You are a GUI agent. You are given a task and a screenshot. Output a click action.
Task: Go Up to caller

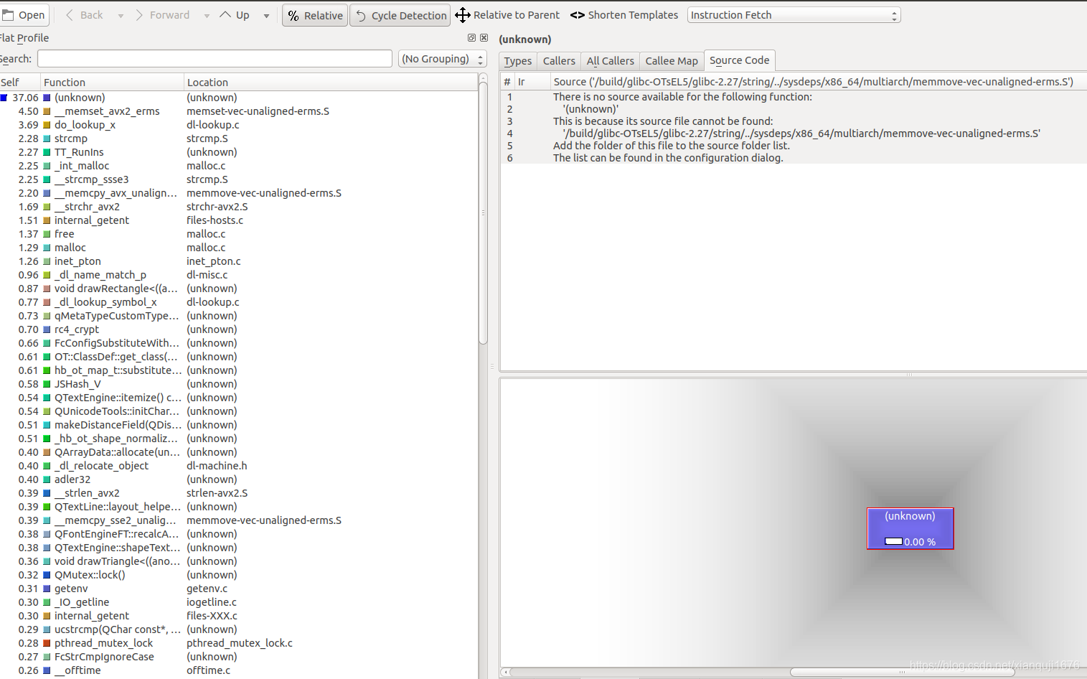tap(235, 15)
